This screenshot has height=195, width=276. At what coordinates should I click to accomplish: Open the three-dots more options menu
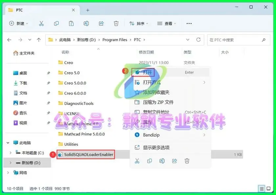click(189, 23)
